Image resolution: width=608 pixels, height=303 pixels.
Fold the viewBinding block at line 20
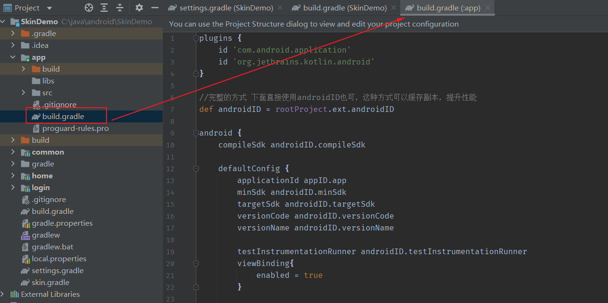point(195,264)
